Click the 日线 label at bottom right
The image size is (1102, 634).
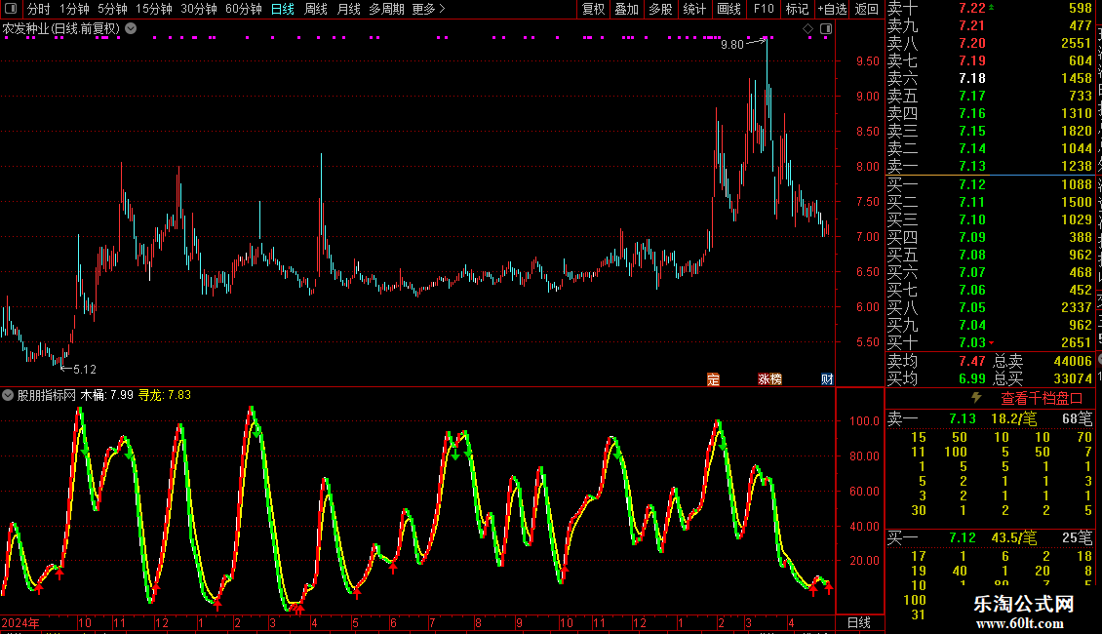point(859,622)
